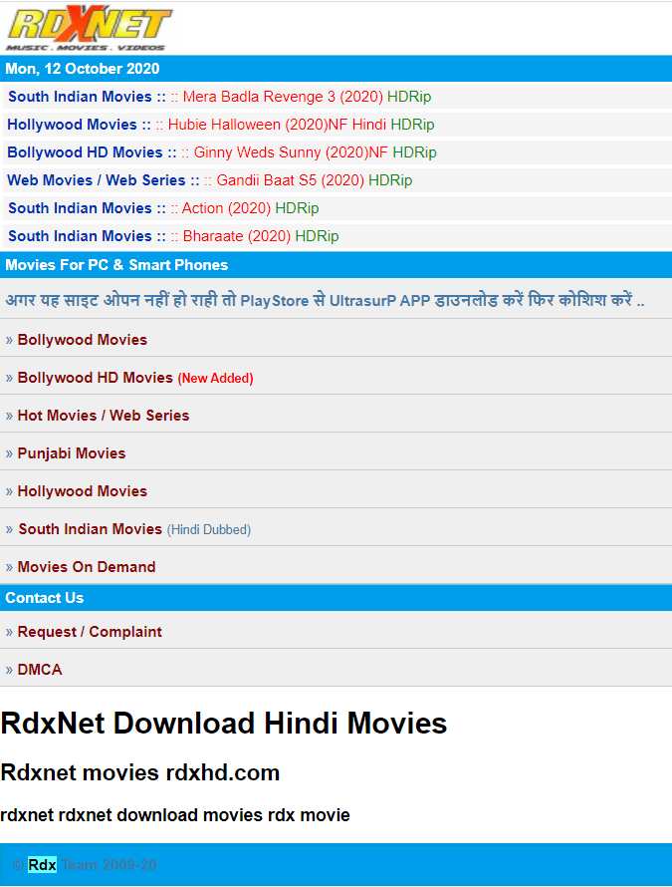
Task: Open Mera Badla Revenge 3 (2020) HDRip
Action: pos(307,97)
